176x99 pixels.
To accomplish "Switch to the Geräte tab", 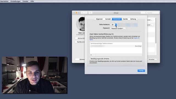I will point(125,19).
